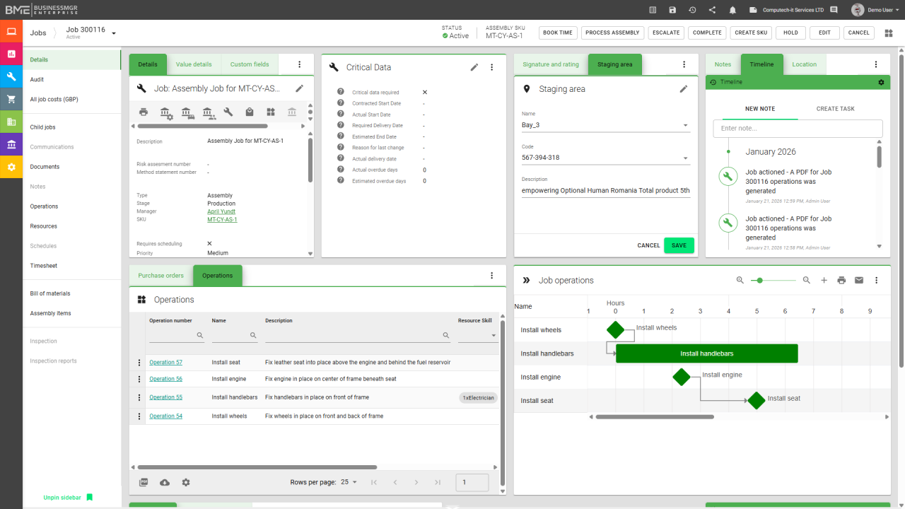Edit Critical Data with the pencil icon
Screen dimensions: 905x509
tap(474, 67)
